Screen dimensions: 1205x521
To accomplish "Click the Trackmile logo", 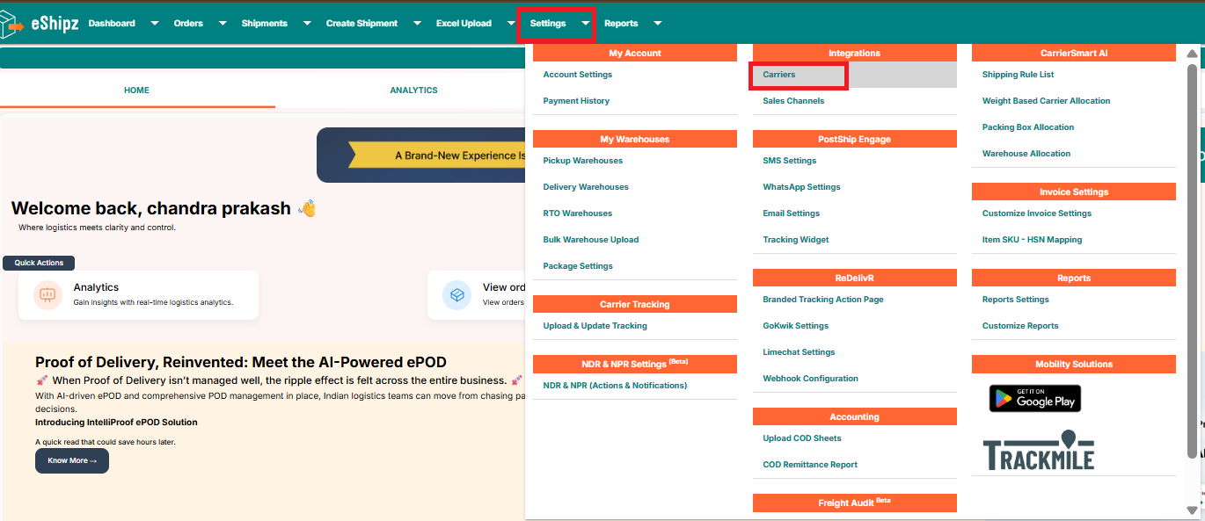I will point(1039,450).
